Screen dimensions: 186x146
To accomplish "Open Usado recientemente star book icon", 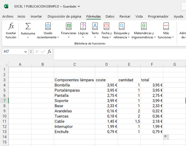I will tap(48, 26).
